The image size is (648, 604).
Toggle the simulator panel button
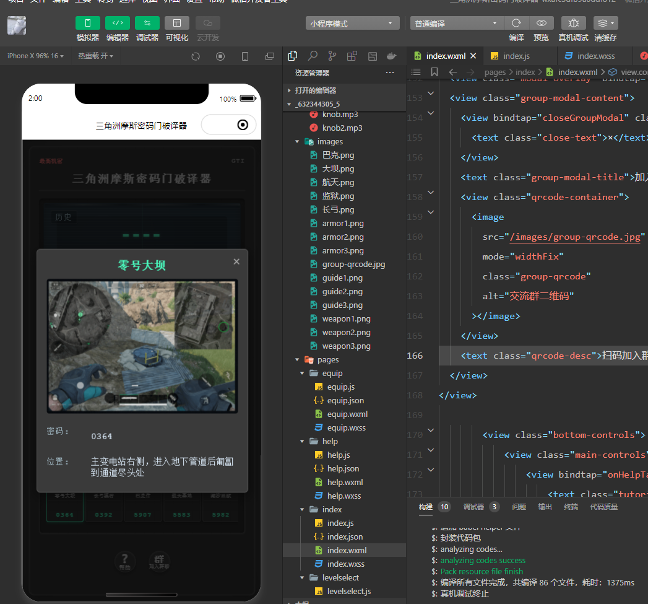[x=87, y=24]
